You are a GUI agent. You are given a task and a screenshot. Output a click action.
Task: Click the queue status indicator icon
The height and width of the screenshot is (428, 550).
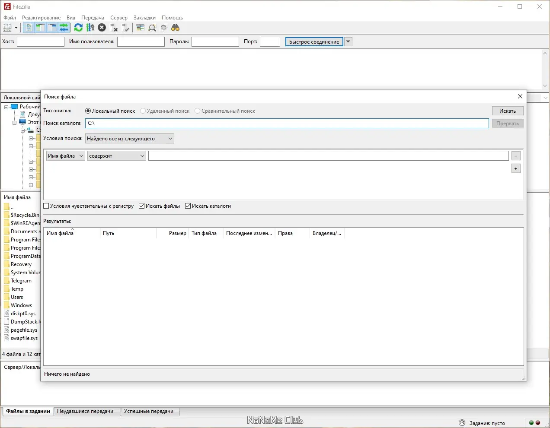point(462,423)
